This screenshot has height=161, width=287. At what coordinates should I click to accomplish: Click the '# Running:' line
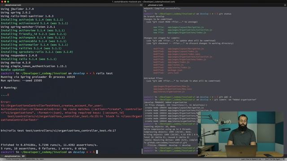point(9,88)
